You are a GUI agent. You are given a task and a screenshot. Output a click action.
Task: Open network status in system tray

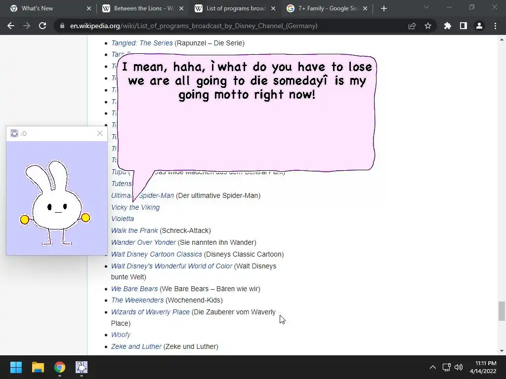(x=447, y=367)
